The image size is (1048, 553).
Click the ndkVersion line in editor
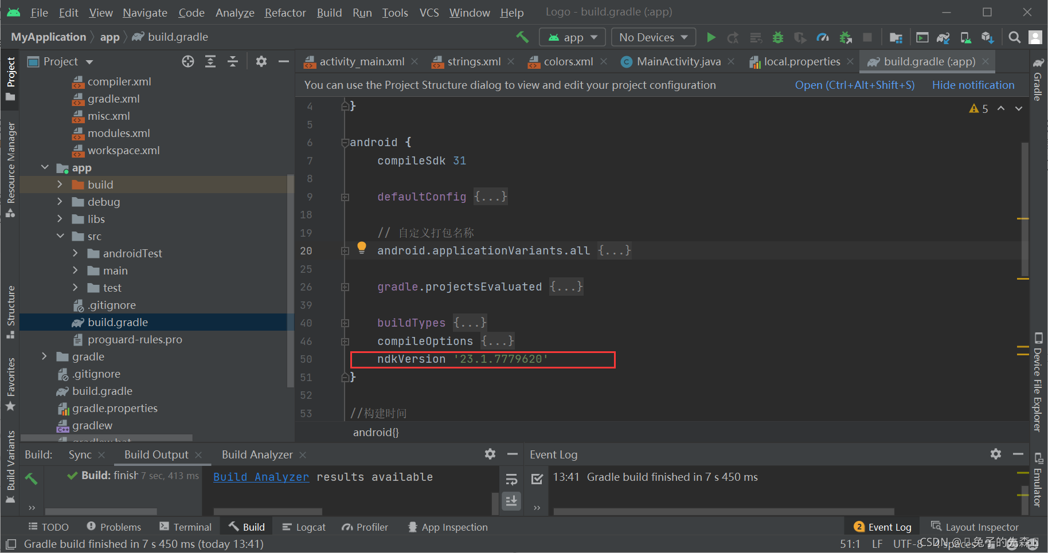coord(482,359)
